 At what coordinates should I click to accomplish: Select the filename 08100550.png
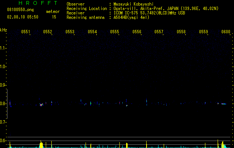[x=20, y=10]
